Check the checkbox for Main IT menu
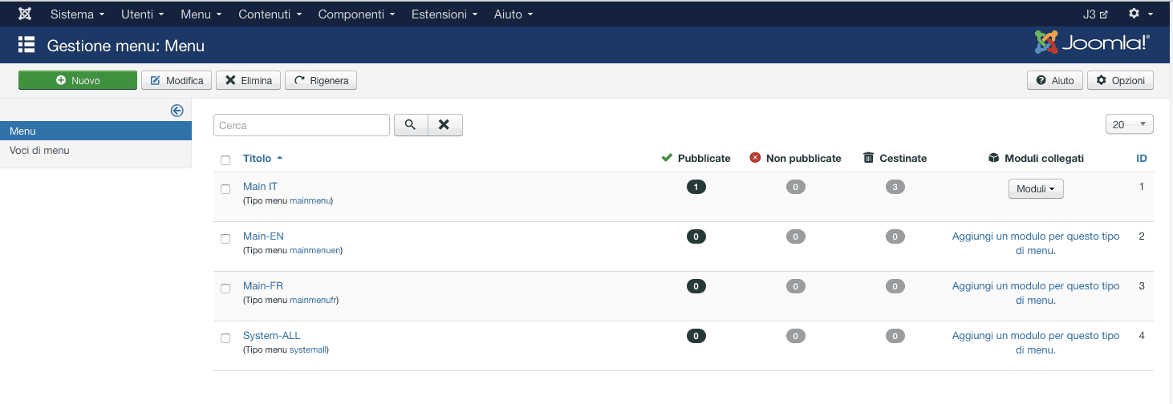1173x404 pixels. [225, 189]
